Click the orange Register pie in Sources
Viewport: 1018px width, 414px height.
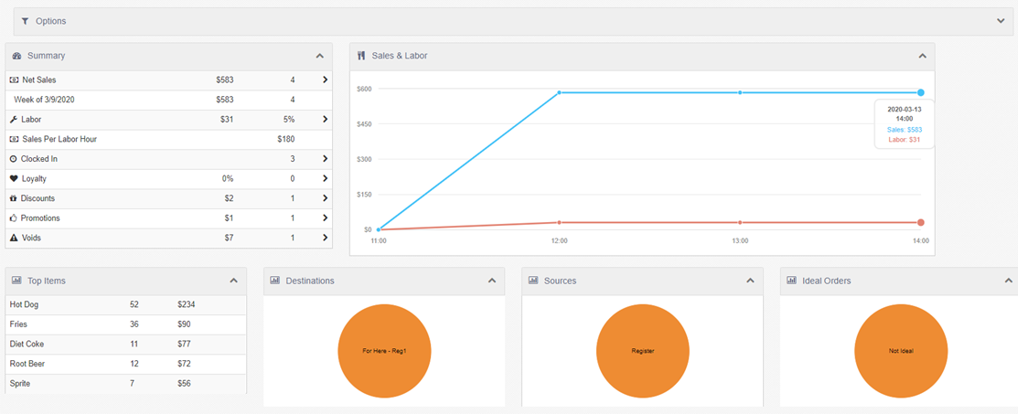pyautogui.click(x=643, y=351)
